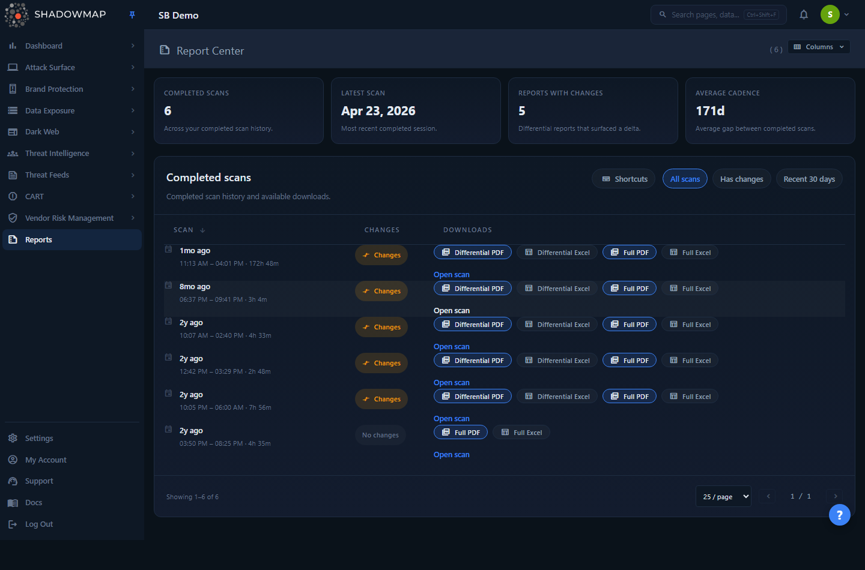The width and height of the screenshot is (865, 570).
Task: Select the Recent 30 days filter
Action: [809, 179]
